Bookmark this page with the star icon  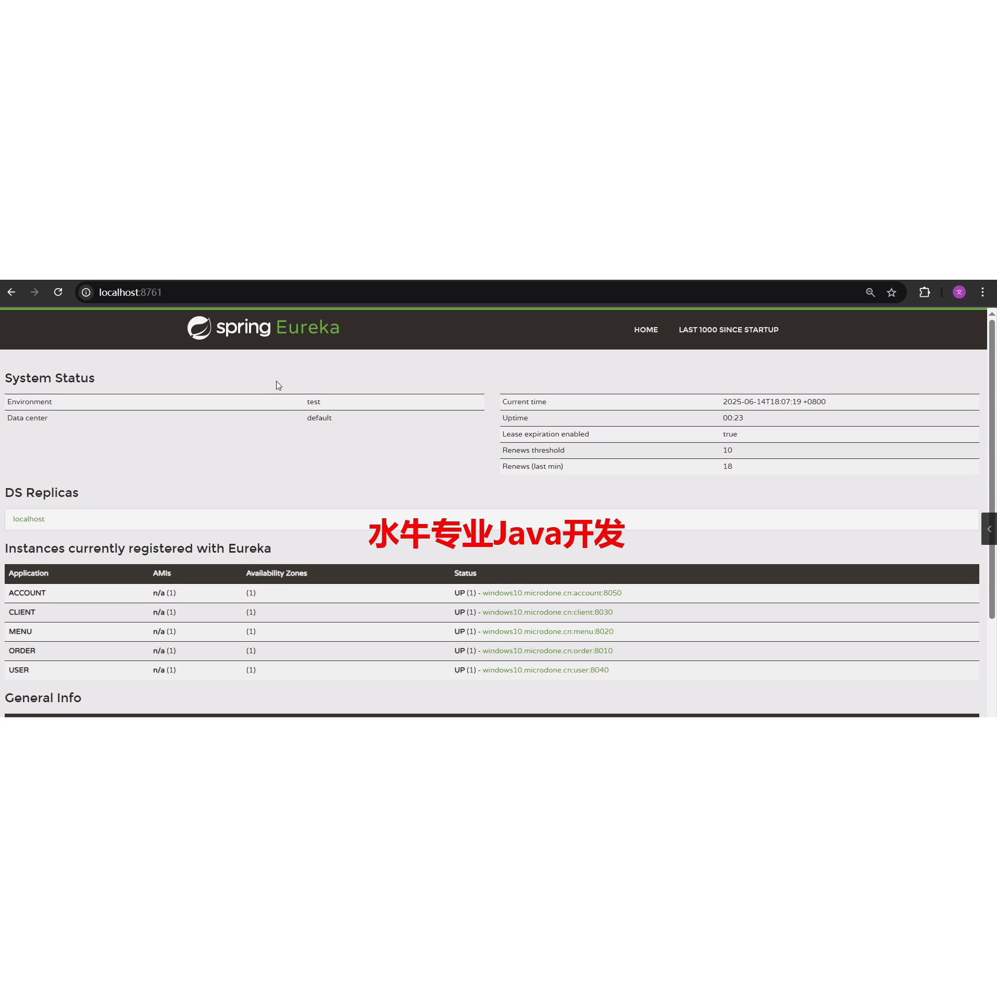pos(891,292)
